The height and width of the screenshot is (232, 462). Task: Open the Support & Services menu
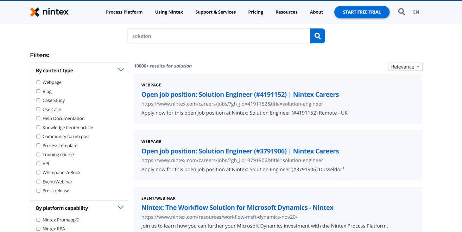[215, 12]
